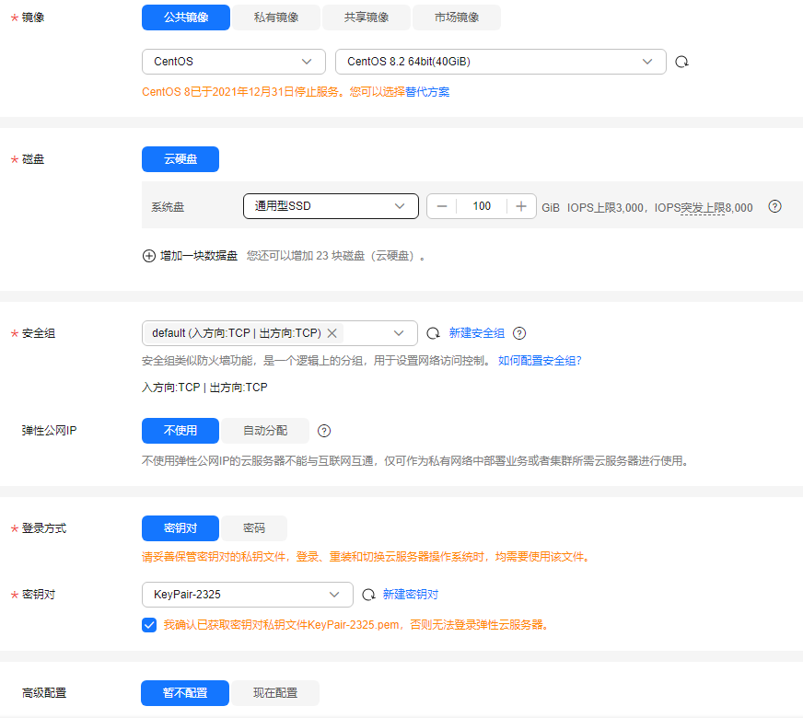Image resolution: width=803 pixels, height=718 pixels.
Task: Click the IOPS help question mark icon
Action: (x=774, y=207)
